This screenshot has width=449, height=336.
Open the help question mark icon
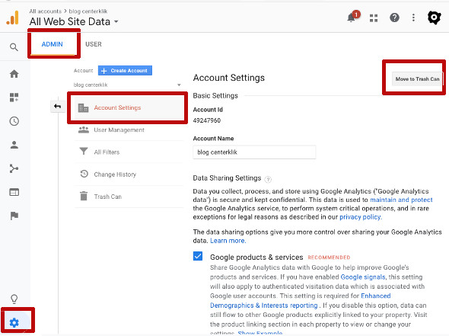click(394, 18)
